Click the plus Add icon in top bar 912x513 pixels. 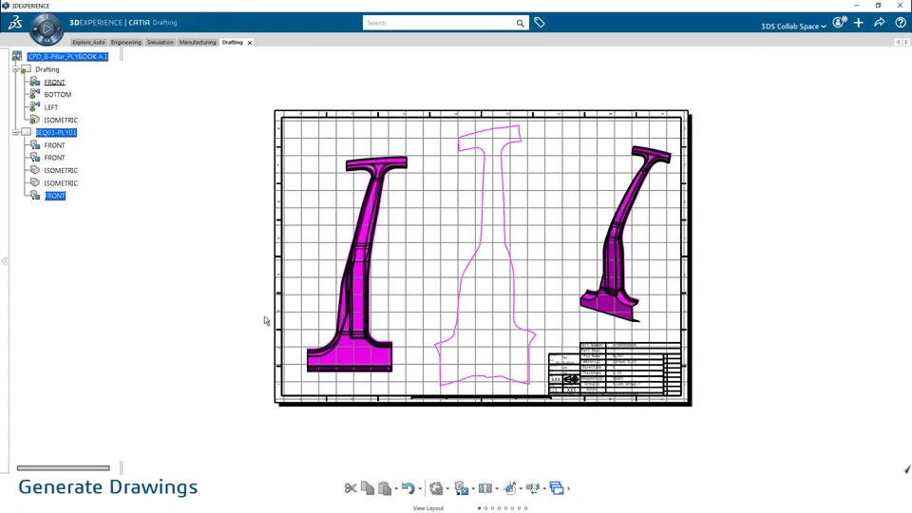click(x=859, y=23)
